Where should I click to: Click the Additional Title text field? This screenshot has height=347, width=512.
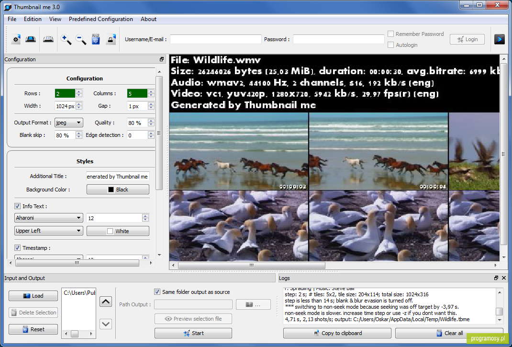[x=118, y=177]
